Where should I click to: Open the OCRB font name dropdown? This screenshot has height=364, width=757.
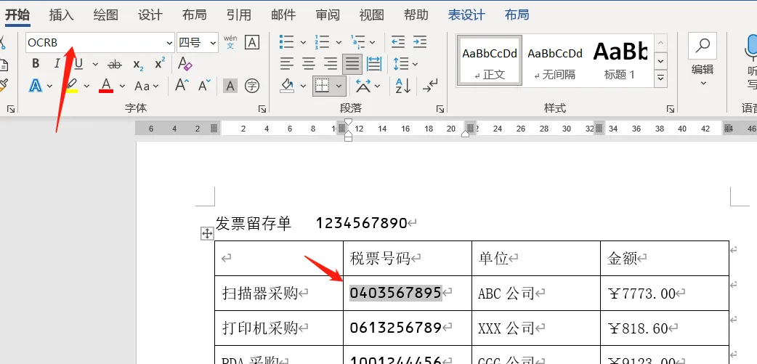[x=169, y=43]
